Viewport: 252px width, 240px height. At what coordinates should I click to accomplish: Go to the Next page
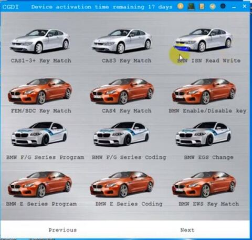pos(187,230)
